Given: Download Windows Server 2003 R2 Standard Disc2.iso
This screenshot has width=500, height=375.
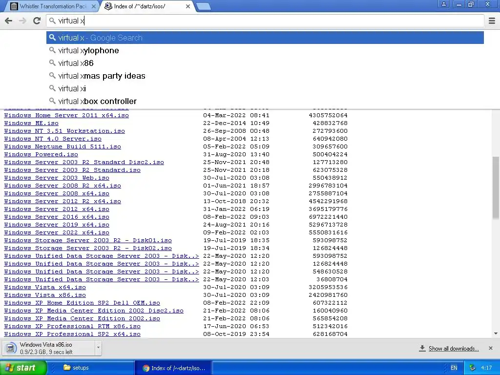Looking at the screenshot, I should pos(84,162).
